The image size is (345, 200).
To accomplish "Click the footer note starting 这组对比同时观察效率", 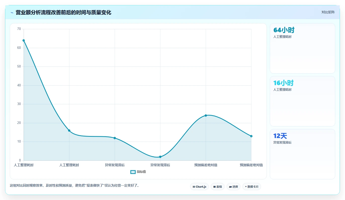I will click(74, 185).
